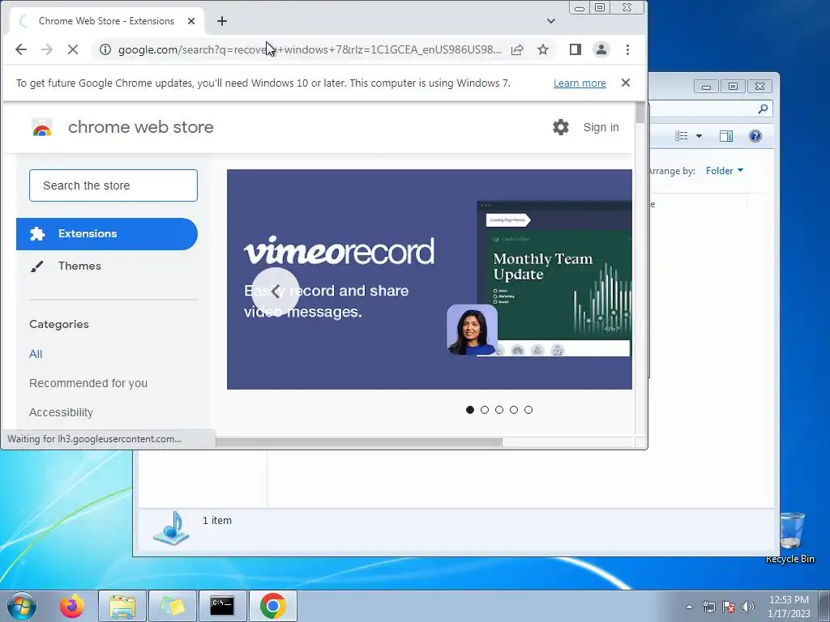Choose the Accessibility category
The width and height of the screenshot is (830, 622).
click(x=61, y=412)
